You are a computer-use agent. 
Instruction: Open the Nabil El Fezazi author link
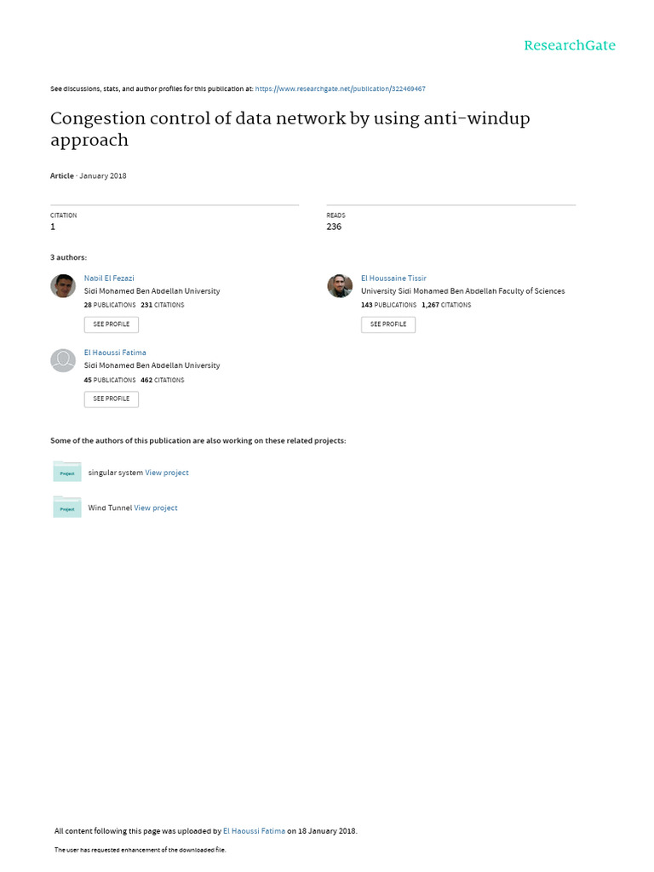[x=109, y=278]
